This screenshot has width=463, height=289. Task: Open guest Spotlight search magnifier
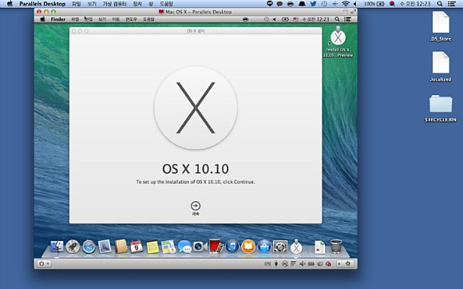click(337, 19)
